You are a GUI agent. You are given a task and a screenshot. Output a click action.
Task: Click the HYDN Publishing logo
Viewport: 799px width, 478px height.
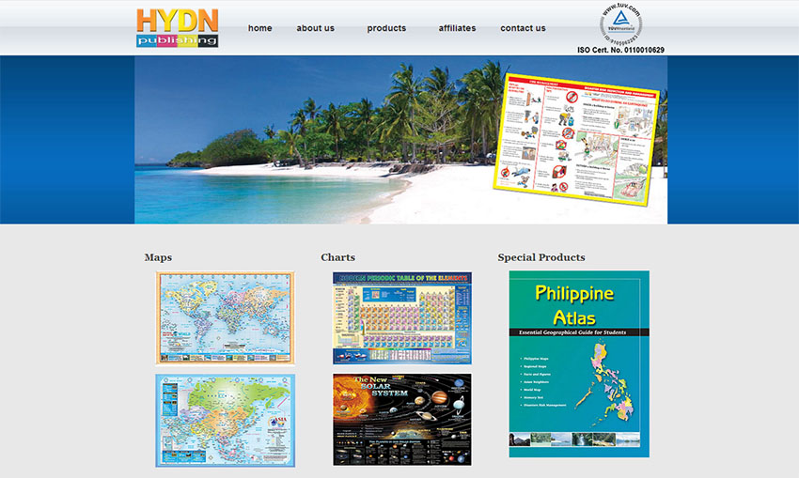tap(178, 28)
